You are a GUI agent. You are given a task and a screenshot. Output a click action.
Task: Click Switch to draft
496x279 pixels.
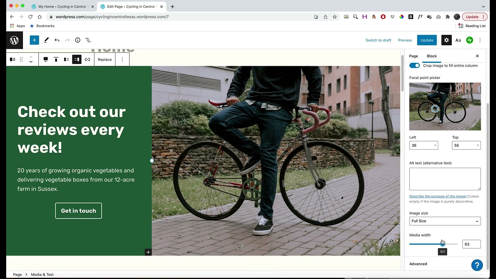pyautogui.click(x=378, y=40)
